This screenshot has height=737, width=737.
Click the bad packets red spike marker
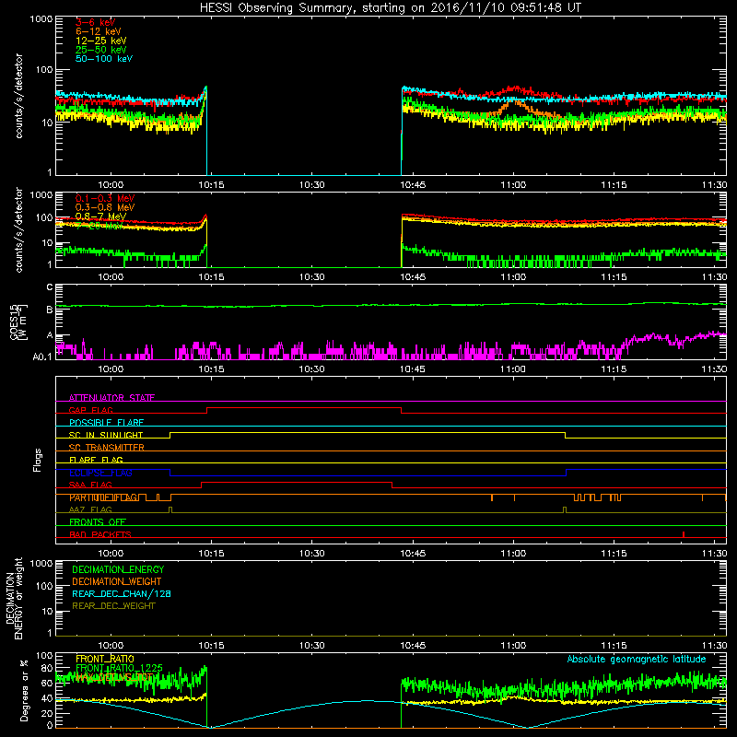(683, 534)
